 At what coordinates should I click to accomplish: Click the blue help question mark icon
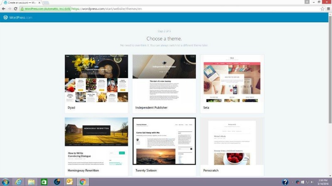pyautogui.click(x=285, y=182)
